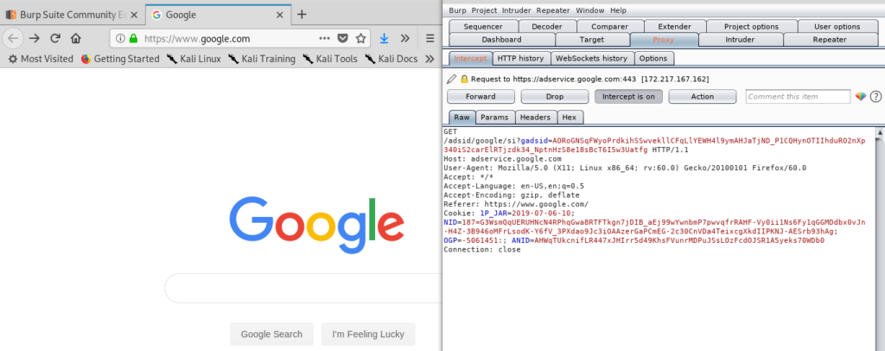The width and height of the screenshot is (885, 351).
Task: Open HTTP history sub-tab
Action: pyautogui.click(x=520, y=58)
